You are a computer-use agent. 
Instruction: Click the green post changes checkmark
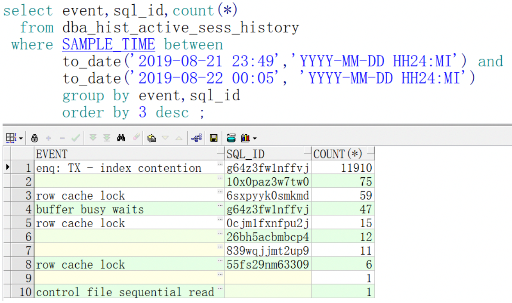pyautogui.click(x=76, y=138)
